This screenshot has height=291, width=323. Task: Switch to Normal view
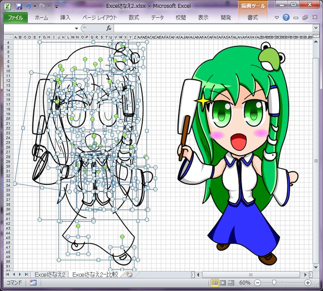coord(215,283)
